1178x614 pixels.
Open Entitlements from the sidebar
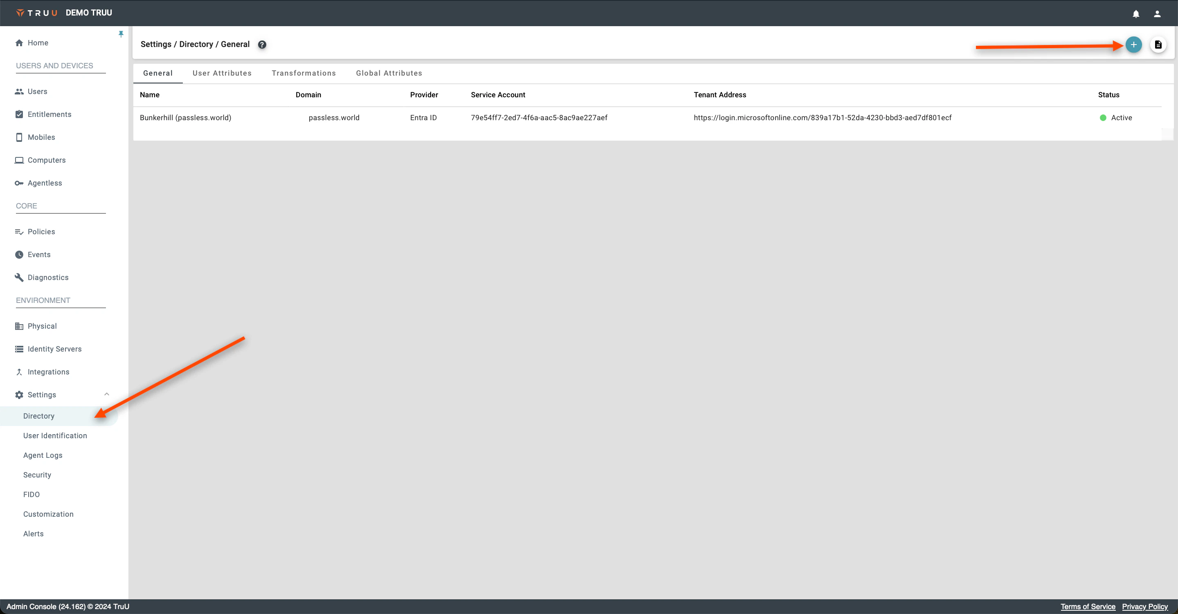(x=49, y=114)
